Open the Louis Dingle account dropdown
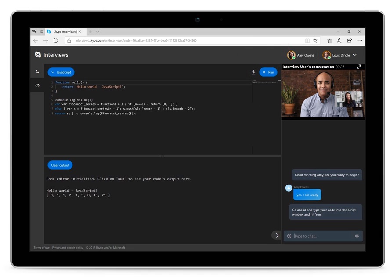This screenshot has height=277, width=390. [355, 55]
